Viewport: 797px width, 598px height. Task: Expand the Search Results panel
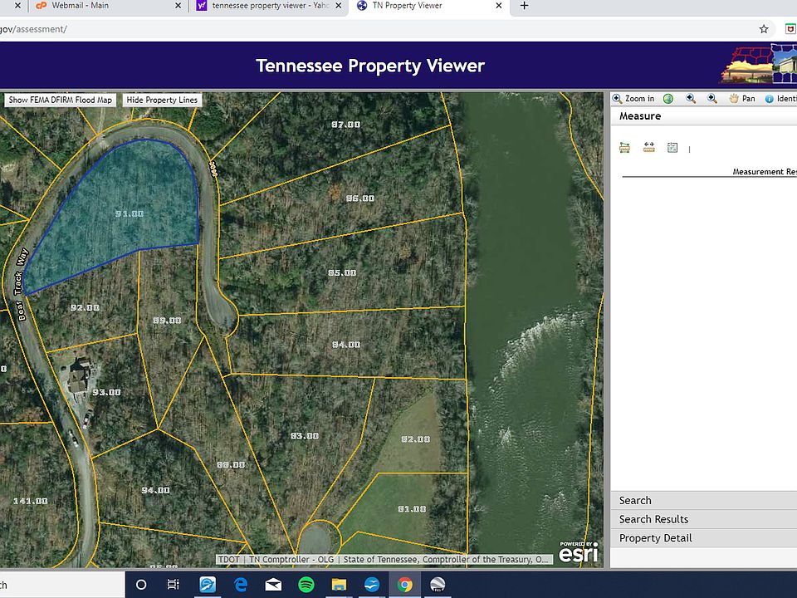(653, 519)
